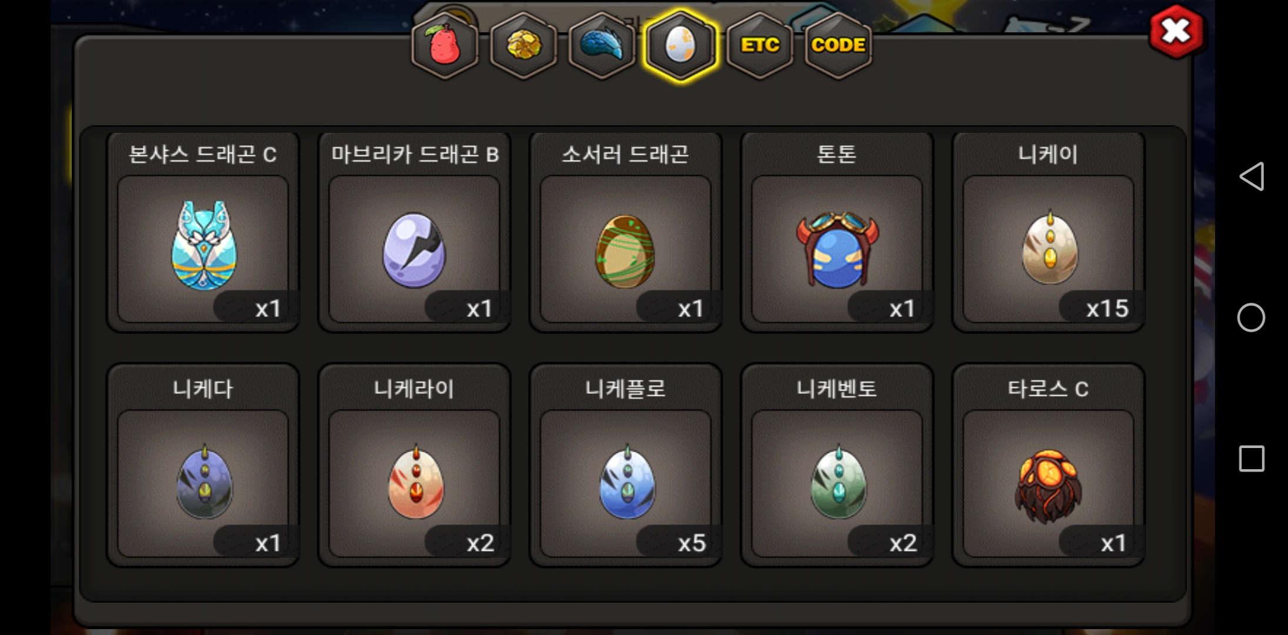Select the 니케플로 blue egg
Viewport: 1288px width, 635px height.
625,466
